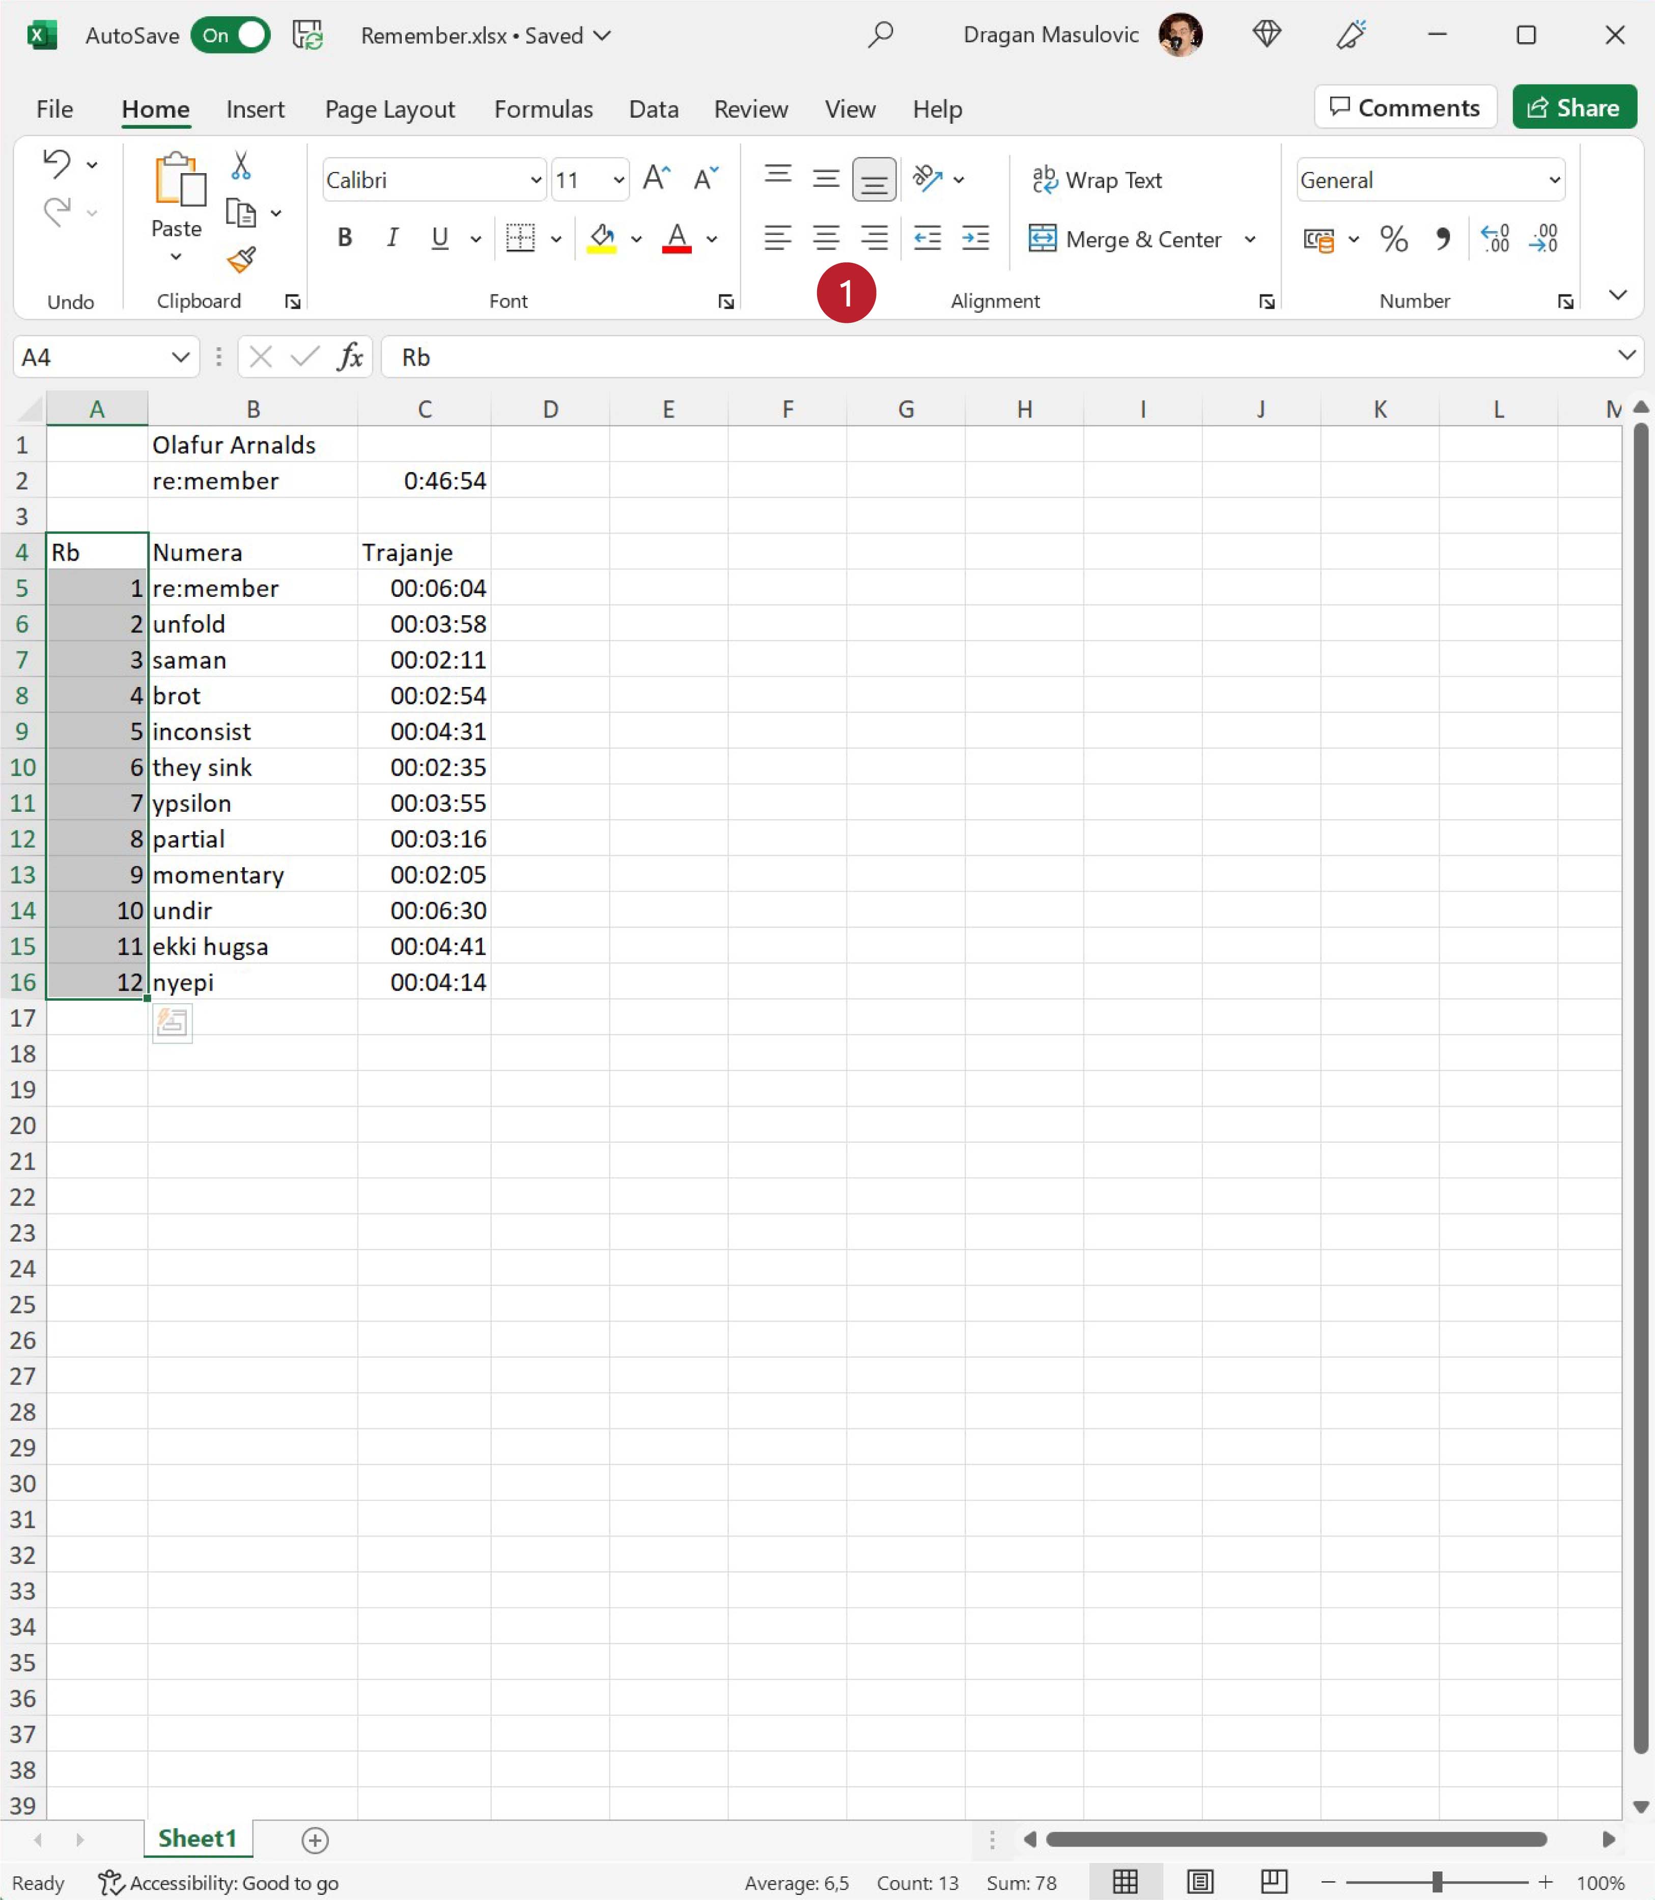Open the Number format General dropdown
This screenshot has height=1900, width=1655.
1554,180
